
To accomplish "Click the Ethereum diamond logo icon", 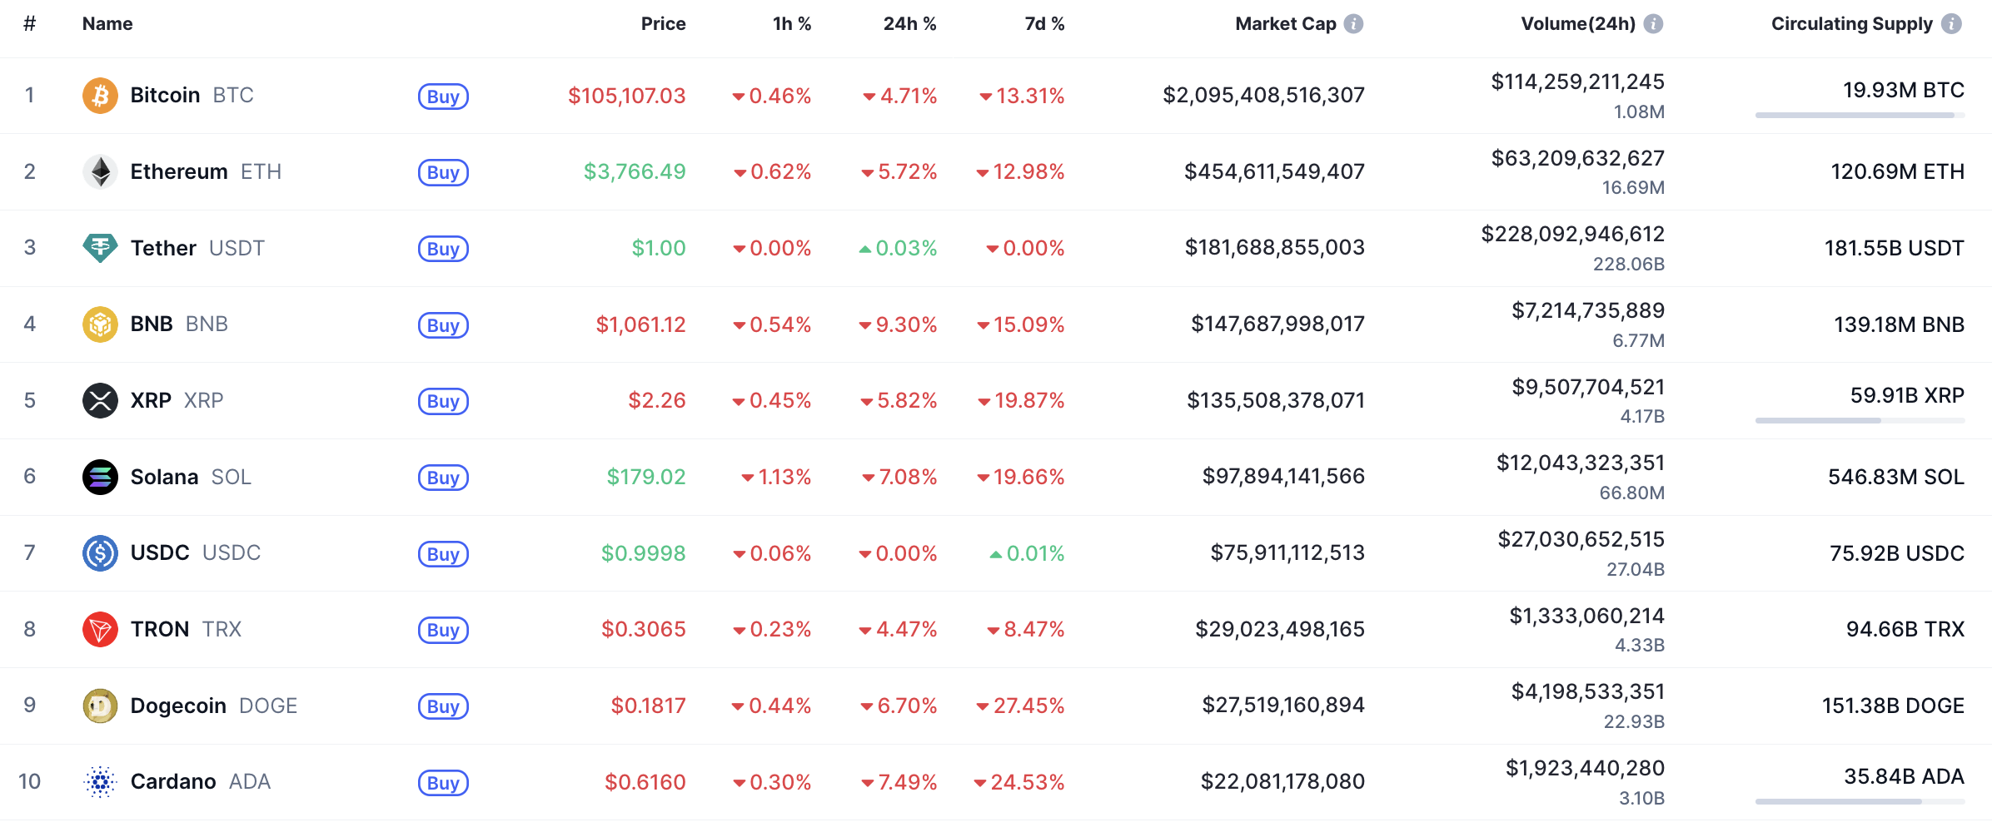I will [x=100, y=172].
